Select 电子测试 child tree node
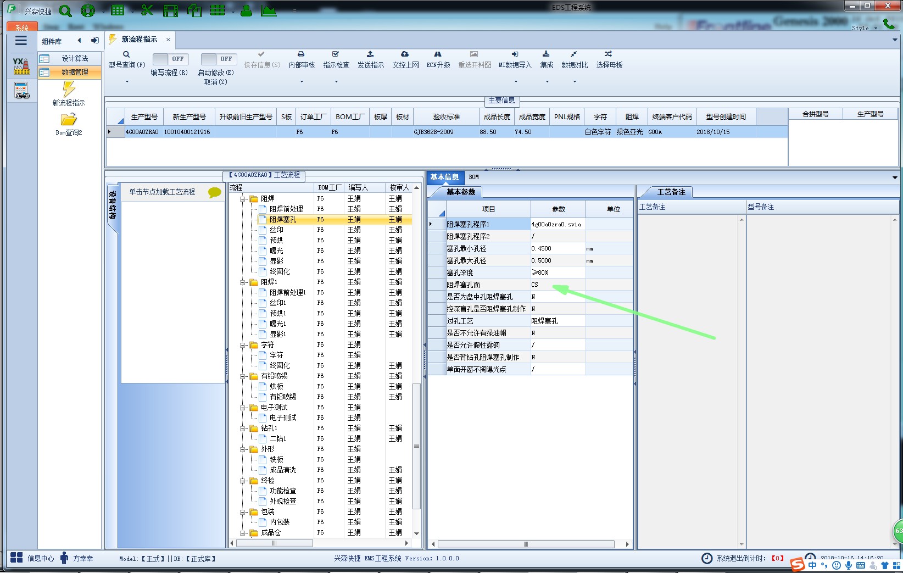The height and width of the screenshot is (573, 903). pyautogui.click(x=282, y=418)
